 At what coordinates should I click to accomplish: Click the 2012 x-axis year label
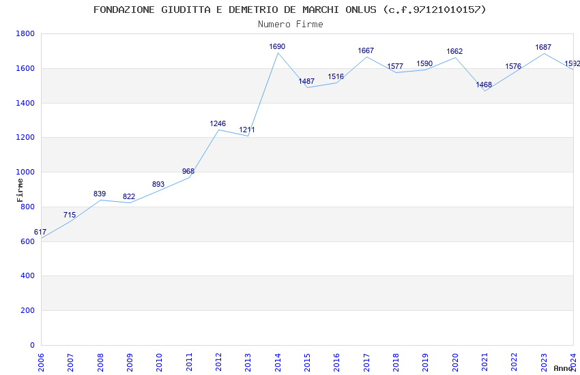[x=218, y=363]
